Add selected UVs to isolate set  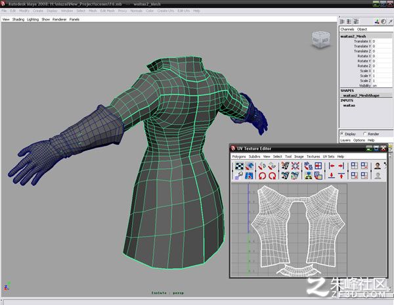[364, 166]
